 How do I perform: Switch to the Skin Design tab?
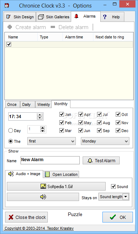[20, 17]
